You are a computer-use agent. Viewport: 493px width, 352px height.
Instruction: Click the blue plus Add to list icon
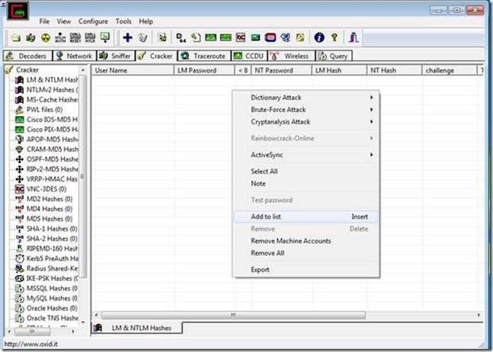(127, 38)
